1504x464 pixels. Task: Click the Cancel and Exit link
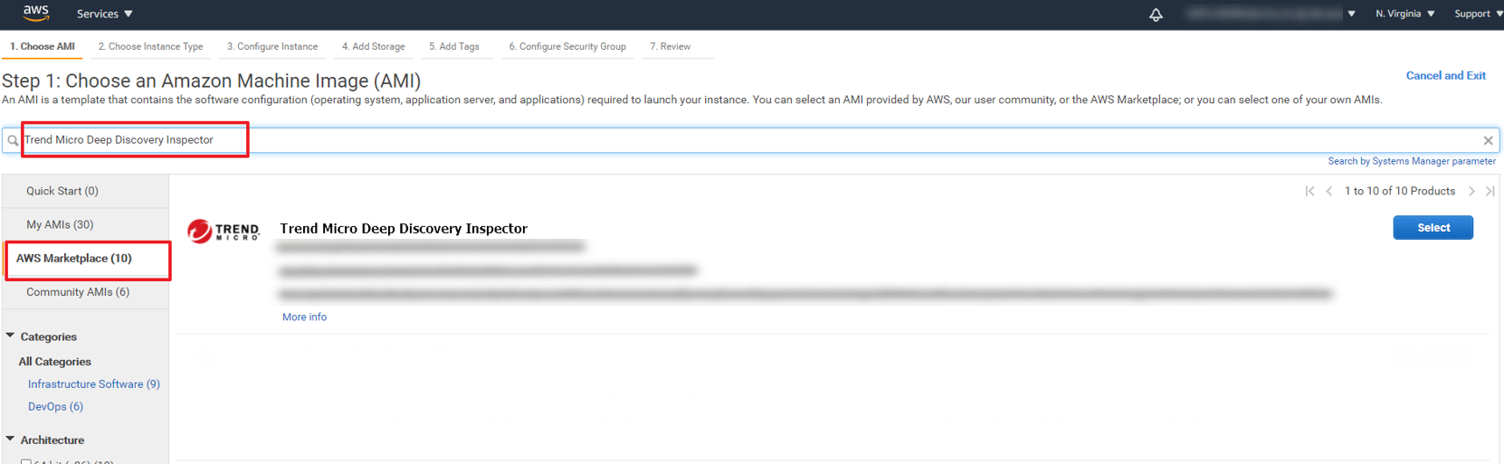coord(1445,75)
